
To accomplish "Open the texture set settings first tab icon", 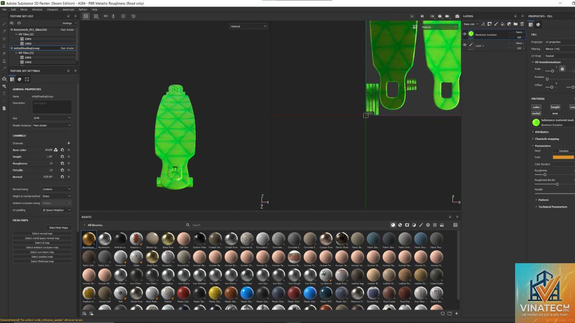I will click(x=12, y=79).
